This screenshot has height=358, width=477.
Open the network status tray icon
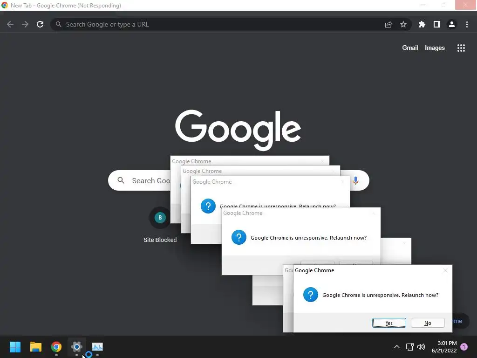(x=410, y=347)
